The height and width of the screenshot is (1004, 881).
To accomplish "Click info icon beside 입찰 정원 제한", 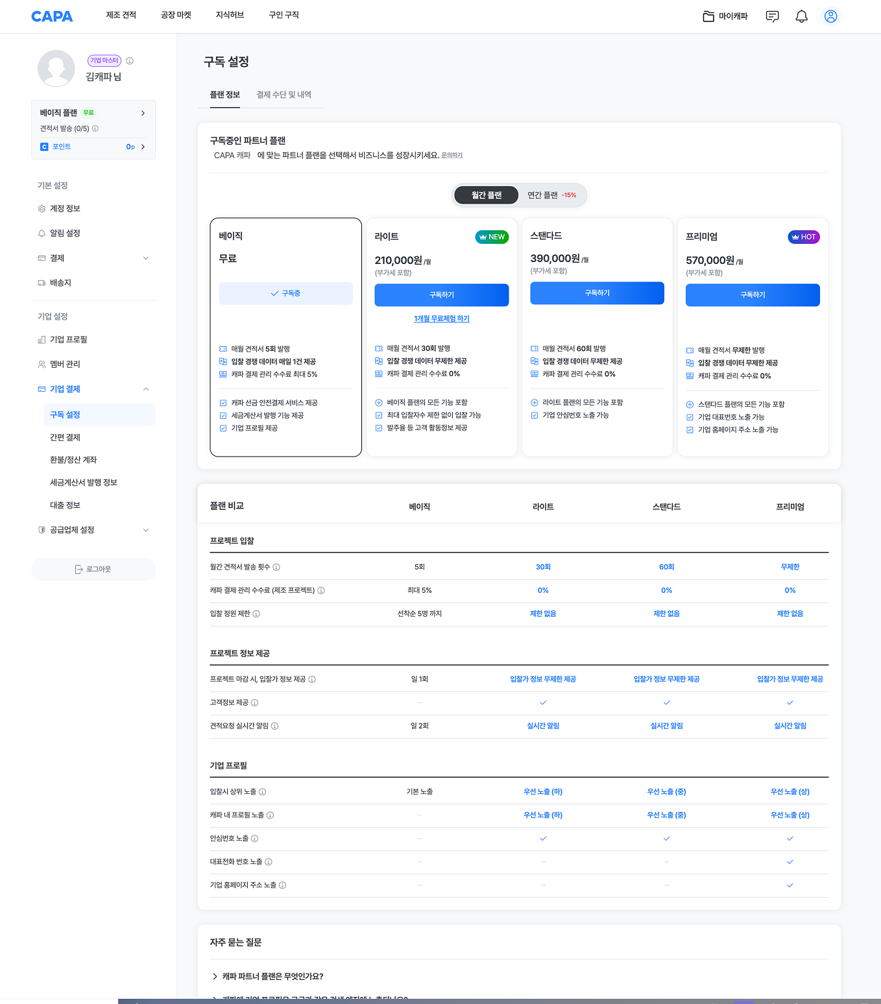I will coord(256,614).
